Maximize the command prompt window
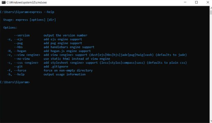This screenshot has width=212, height=123. pyautogui.click(x=196, y=2)
